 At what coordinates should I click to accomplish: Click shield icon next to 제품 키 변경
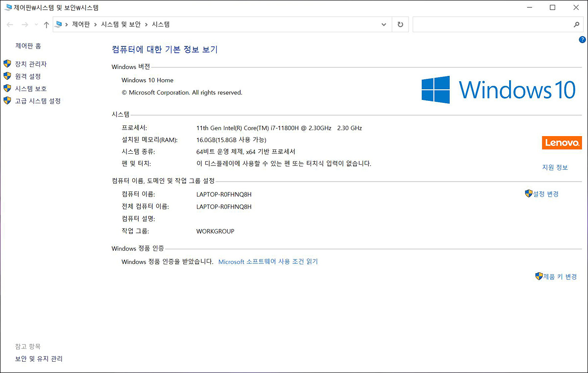(539, 276)
